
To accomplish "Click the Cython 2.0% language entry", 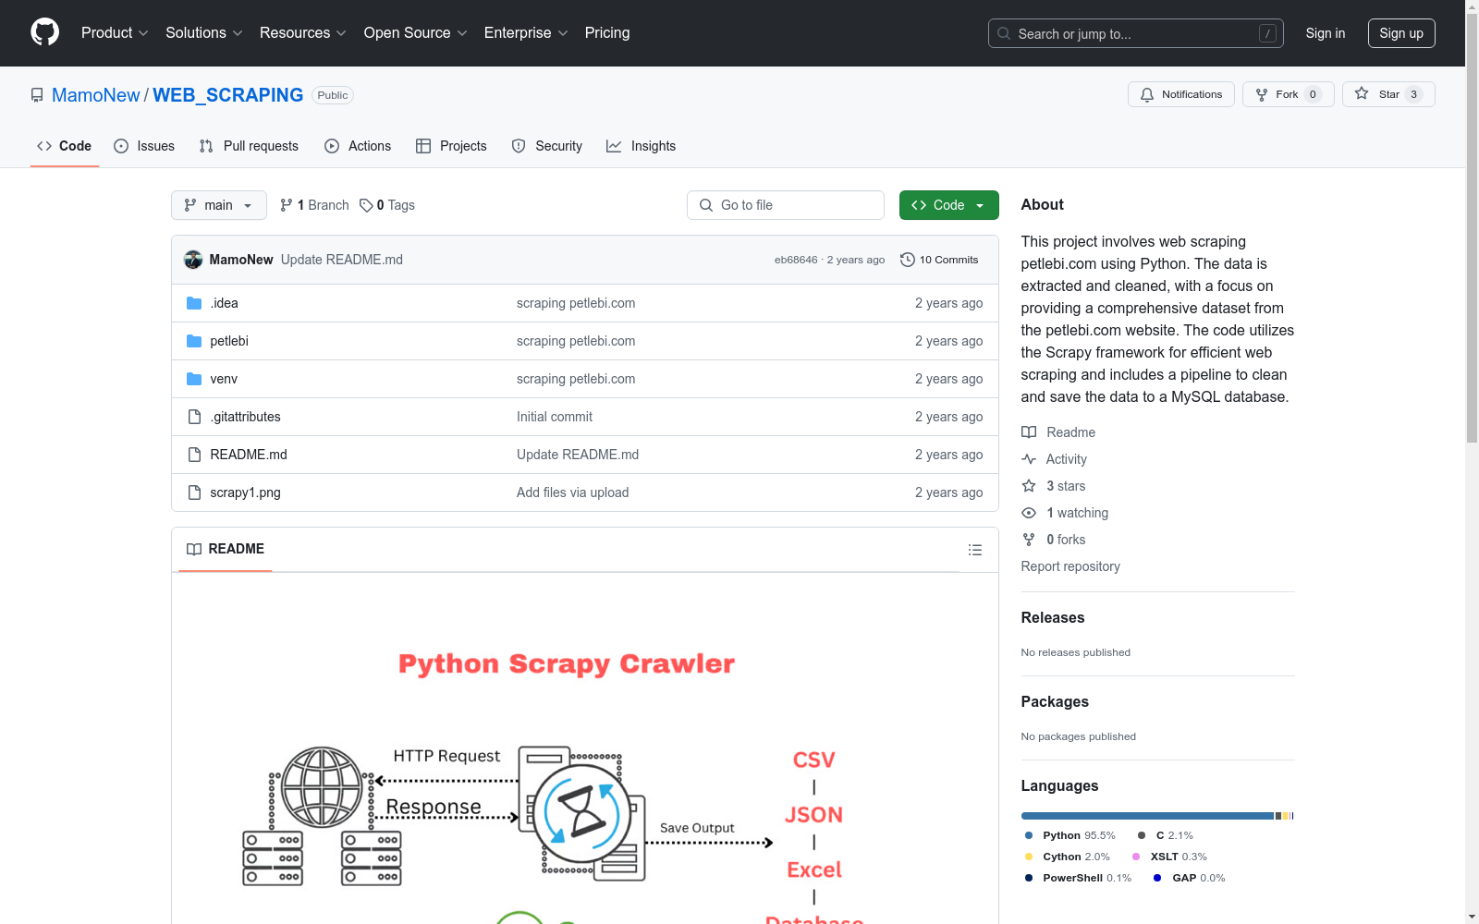I will pos(1068,857).
